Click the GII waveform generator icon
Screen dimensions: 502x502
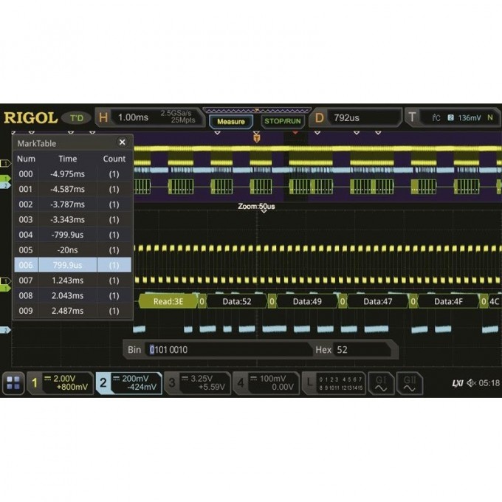409,382
